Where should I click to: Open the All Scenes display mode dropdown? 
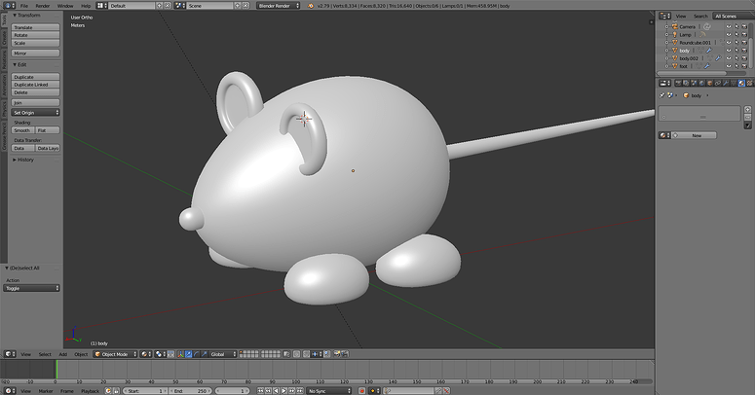click(732, 16)
